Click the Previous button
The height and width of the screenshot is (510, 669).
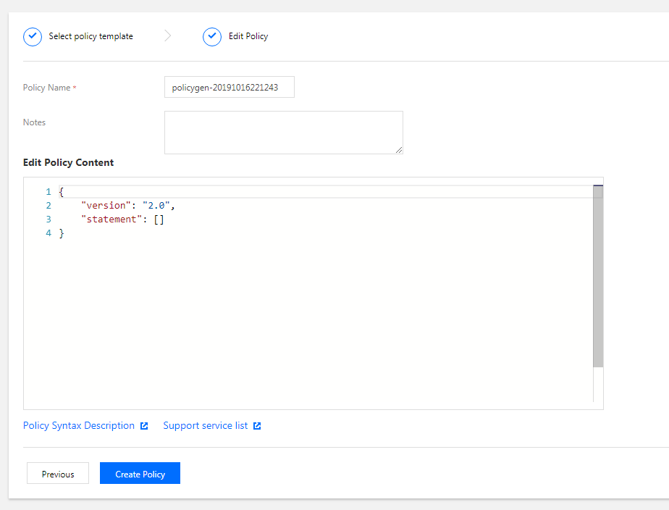(x=58, y=473)
